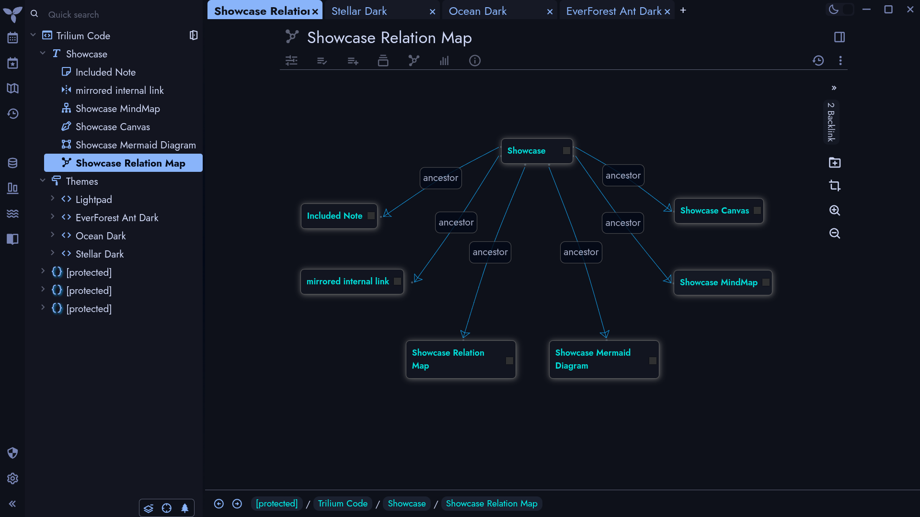Open the wave-pattern launcher icon
The width and height of the screenshot is (920, 517).
coord(12,214)
